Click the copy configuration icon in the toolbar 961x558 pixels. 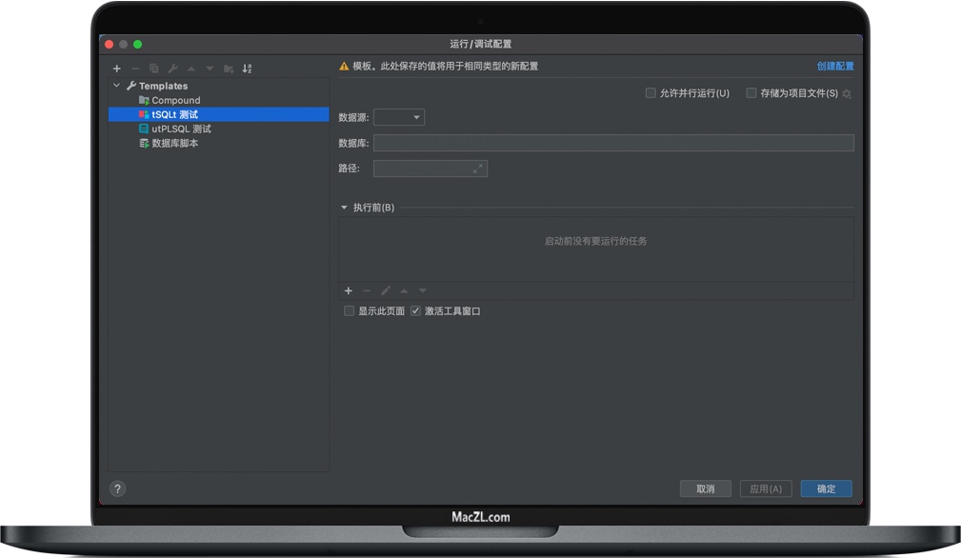pyautogui.click(x=153, y=68)
